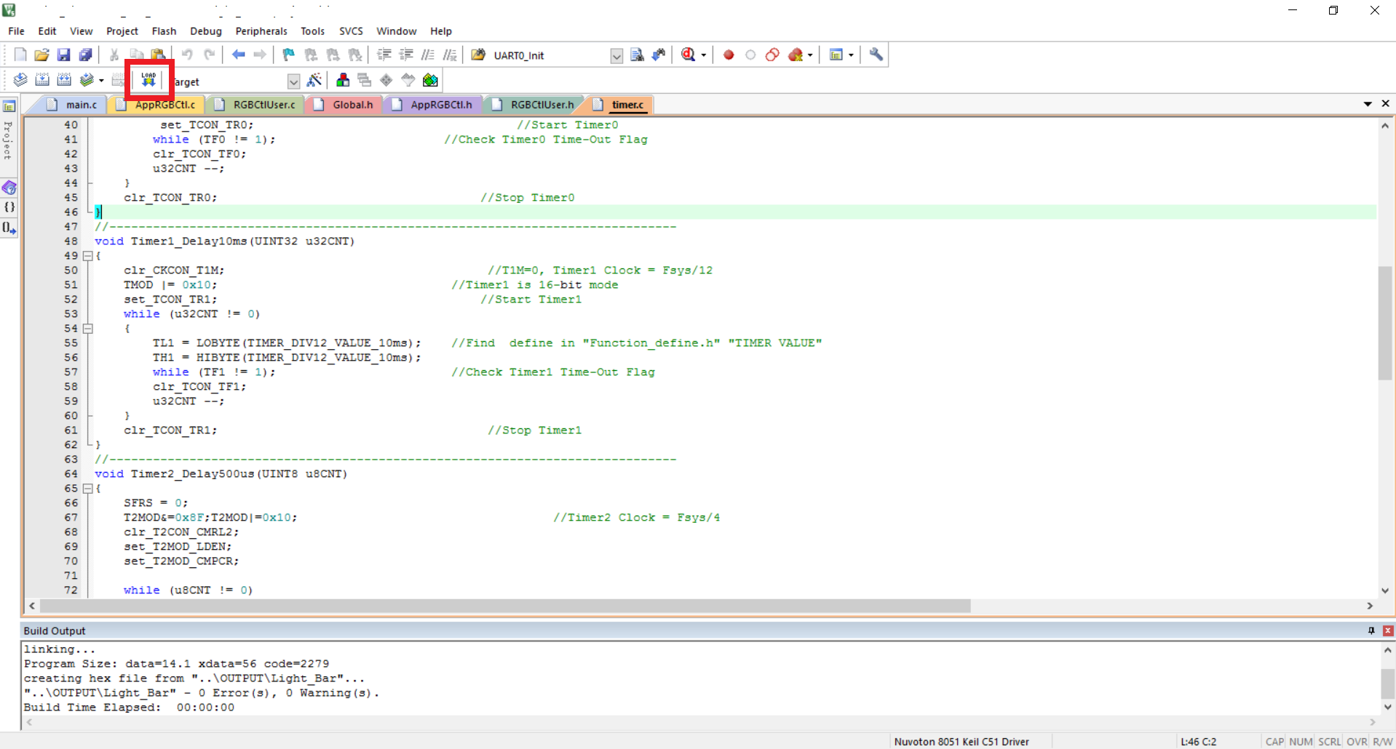Viewport: 1396px width, 749px height.
Task: Open the Peripherals menu
Action: click(x=261, y=31)
